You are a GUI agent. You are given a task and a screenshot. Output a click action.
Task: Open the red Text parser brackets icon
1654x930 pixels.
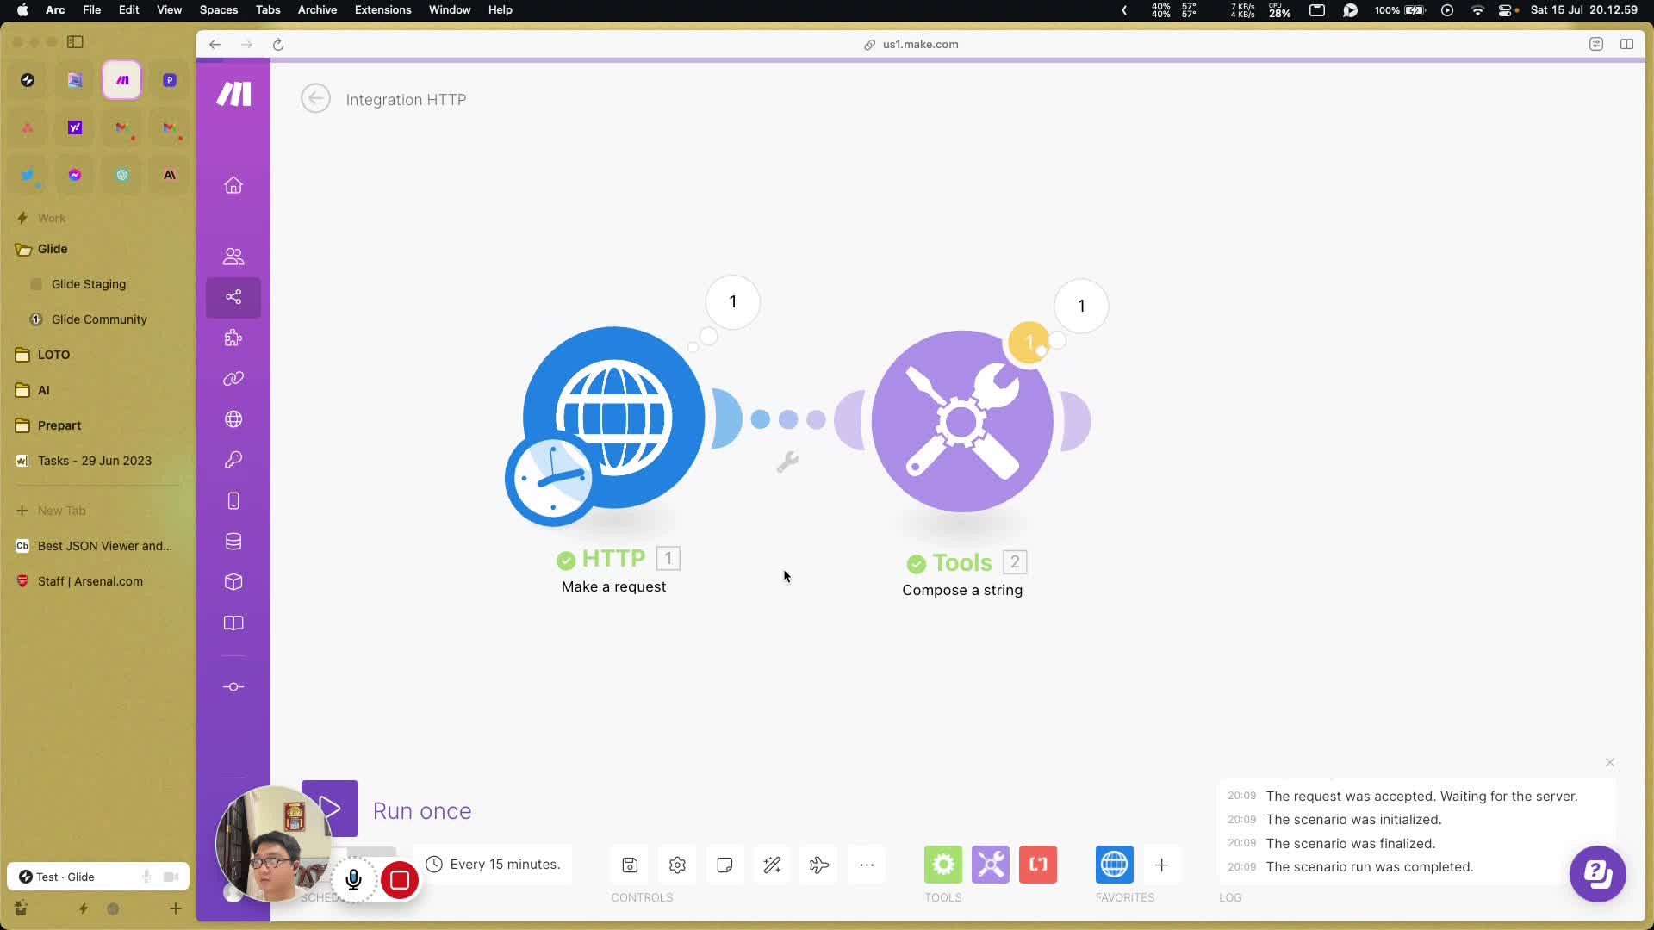point(1038,865)
